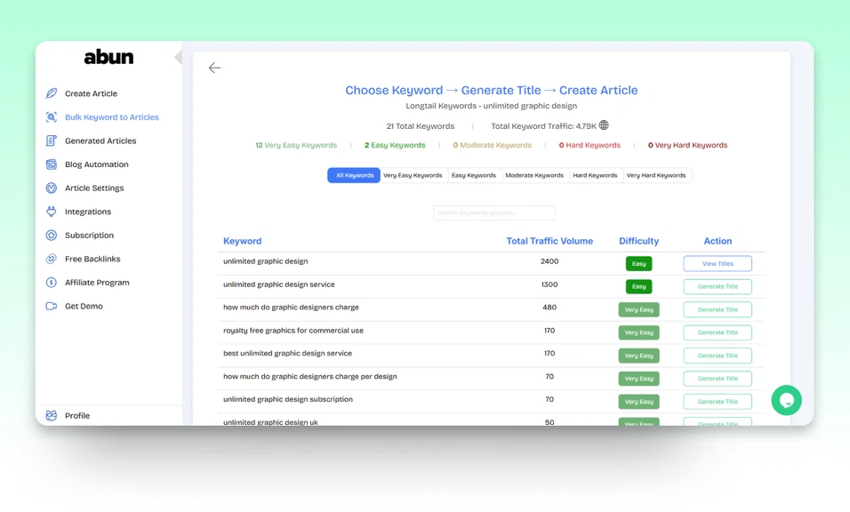Click the Create Article feather icon
Screen dimensions: 850x512
pos(52,93)
